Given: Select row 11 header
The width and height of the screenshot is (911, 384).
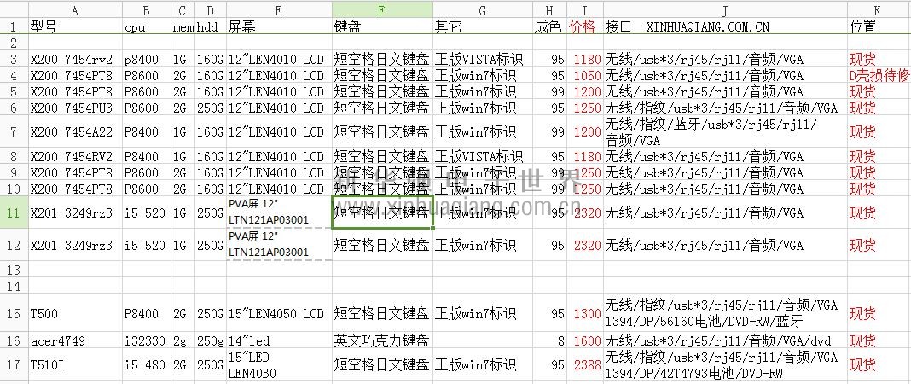Looking at the screenshot, I should (13, 212).
